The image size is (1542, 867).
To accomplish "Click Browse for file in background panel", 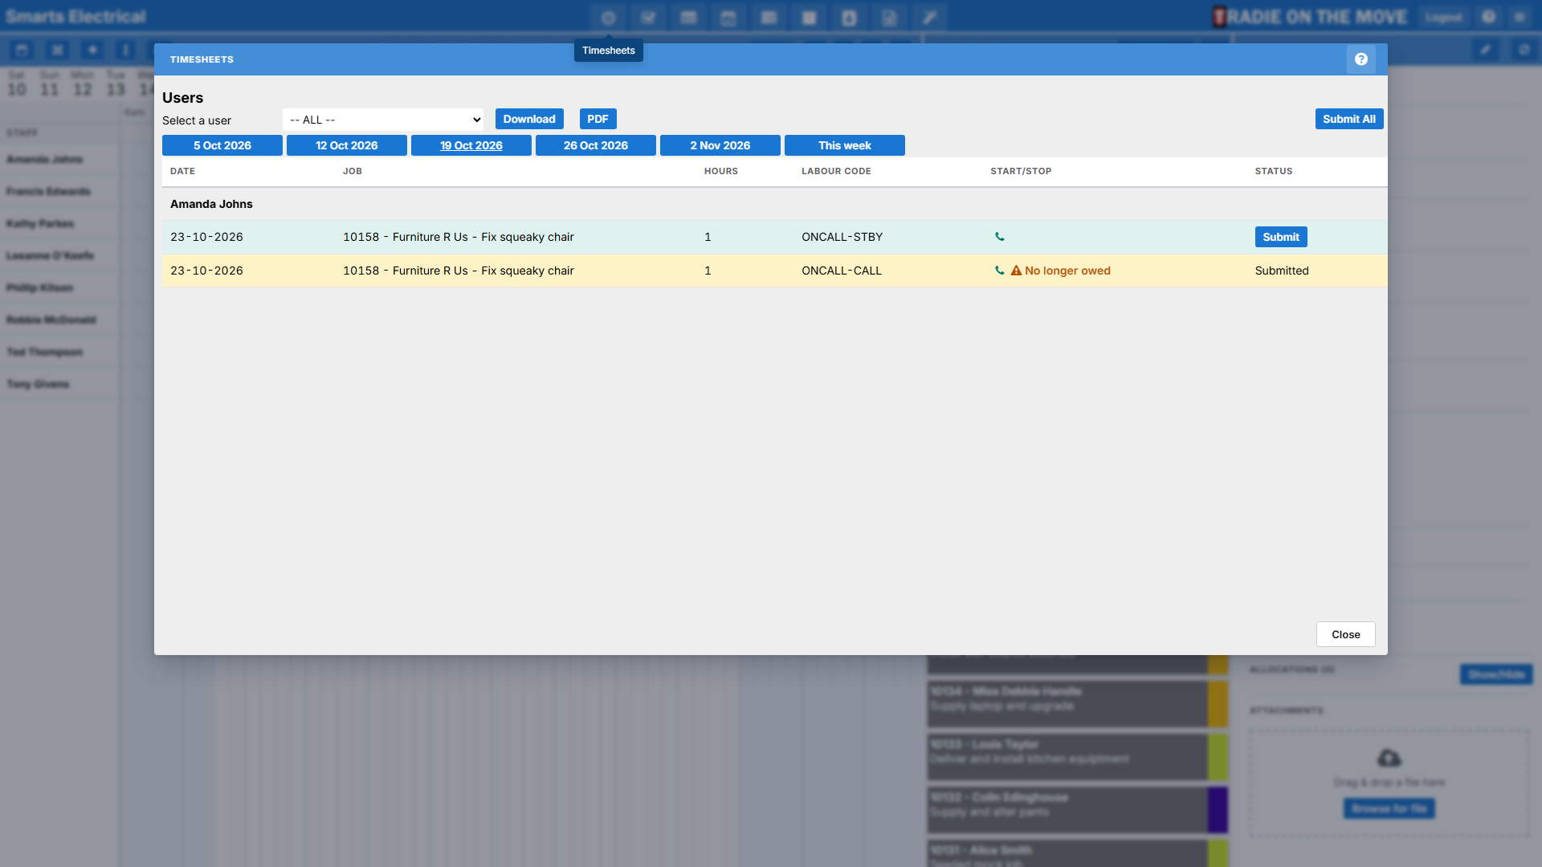I will pos(1389,808).
